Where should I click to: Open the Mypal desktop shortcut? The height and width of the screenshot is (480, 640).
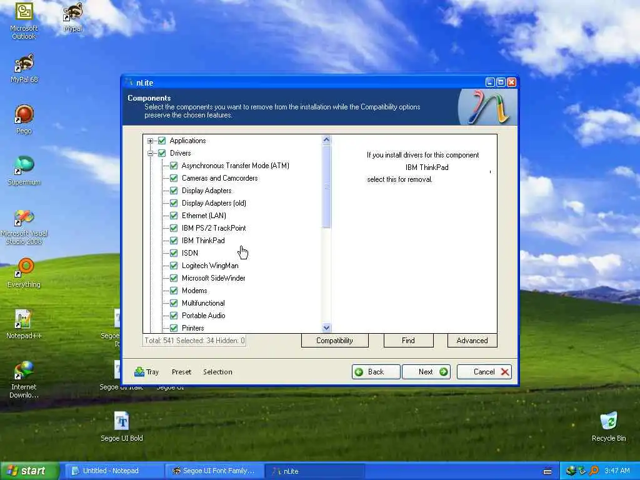pyautogui.click(x=73, y=17)
